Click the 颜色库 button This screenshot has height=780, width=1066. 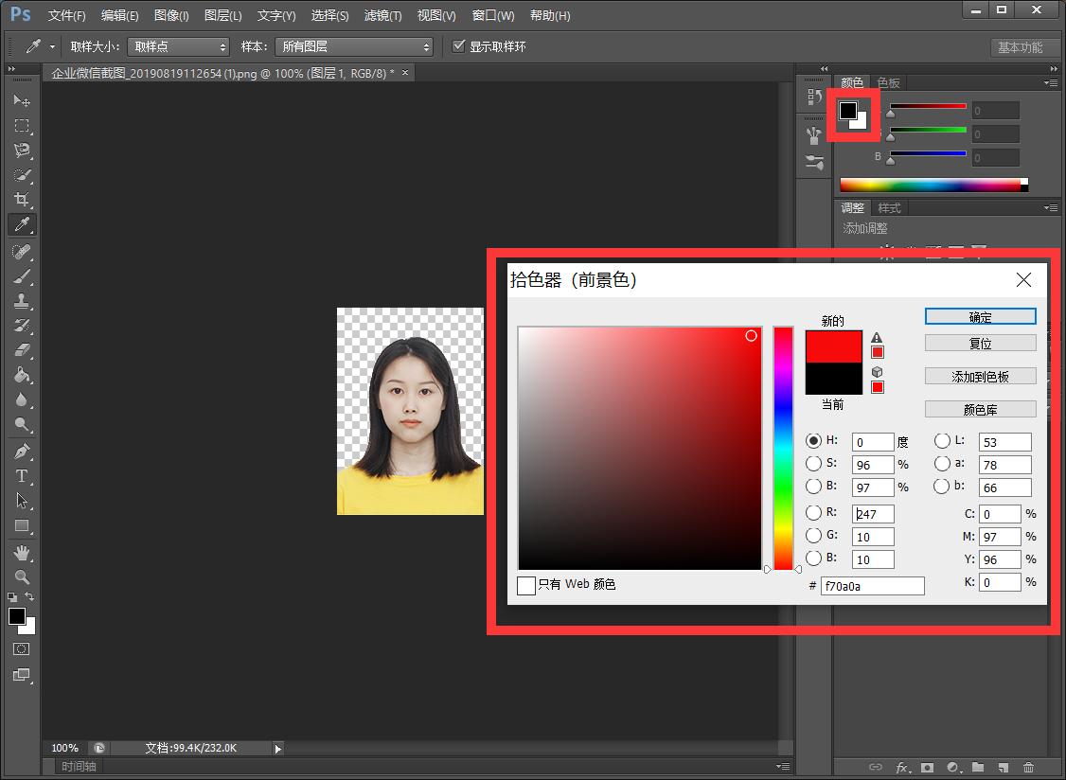[x=980, y=409]
